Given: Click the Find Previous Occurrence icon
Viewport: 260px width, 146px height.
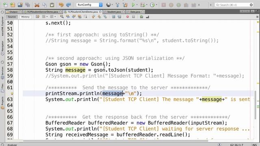Looking at the screenshot, I should click(68, 17).
